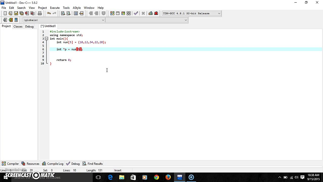Undo the last edit via toolbar
Image resolution: width=323 pixels, height=182 pixels.
tap(49, 13)
